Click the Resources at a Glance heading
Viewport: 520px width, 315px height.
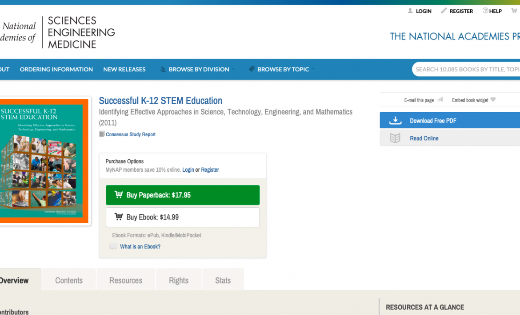[425, 307]
